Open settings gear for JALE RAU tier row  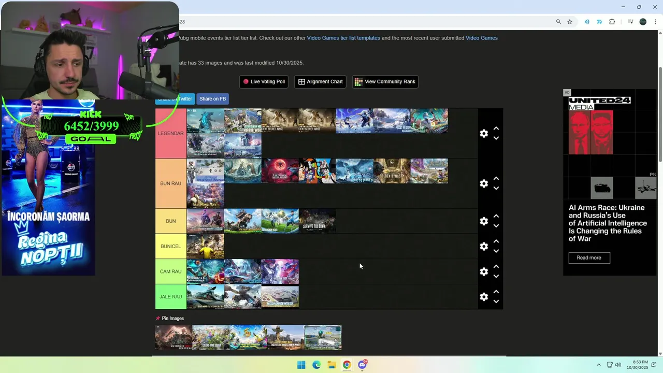pyautogui.click(x=484, y=297)
